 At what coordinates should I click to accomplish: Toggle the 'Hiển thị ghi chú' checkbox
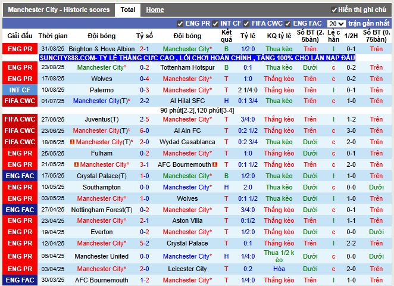click(334, 10)
